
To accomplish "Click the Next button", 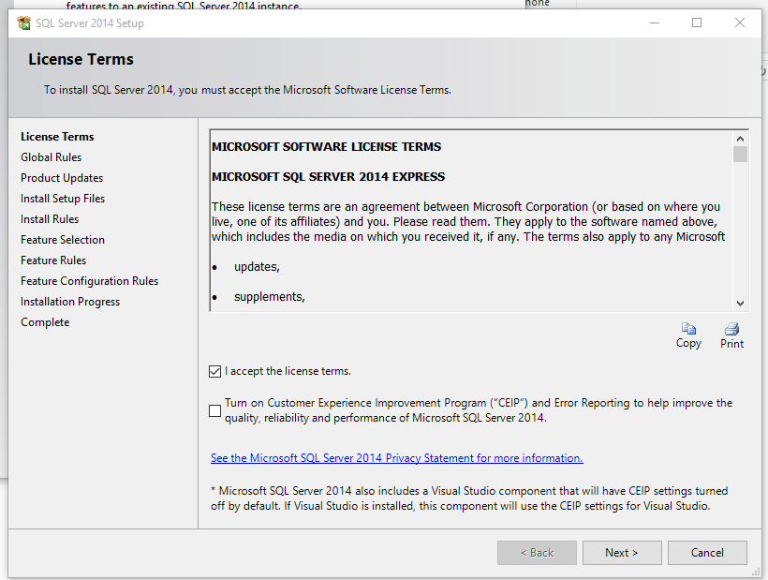I will pos(622,553).
